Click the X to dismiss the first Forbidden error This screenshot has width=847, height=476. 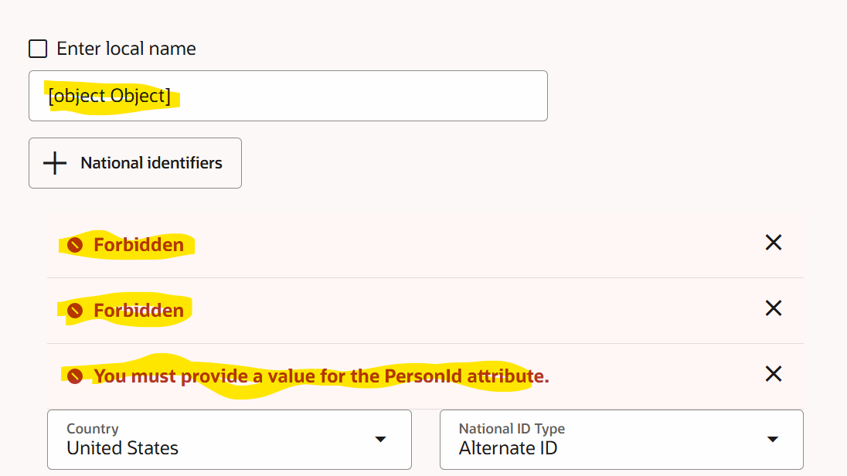(773, 243)
